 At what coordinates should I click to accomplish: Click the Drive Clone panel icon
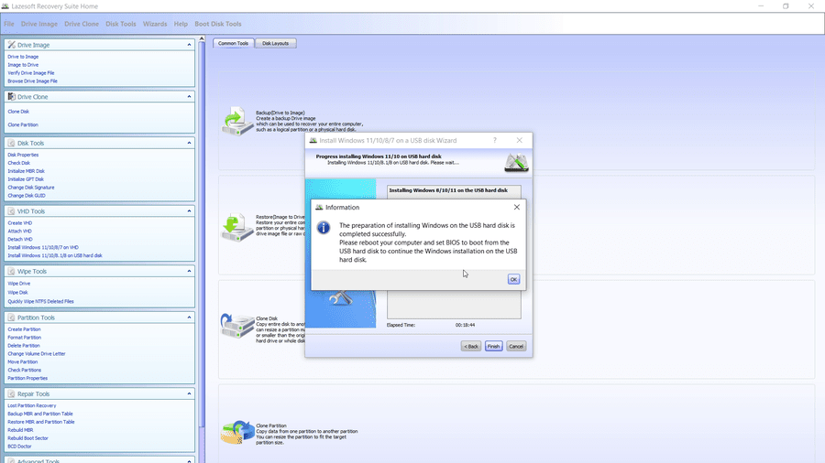click(x=12, y=97)
